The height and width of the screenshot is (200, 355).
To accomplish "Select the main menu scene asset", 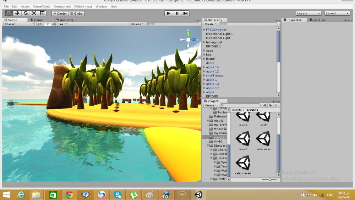I will click(263, 141).
